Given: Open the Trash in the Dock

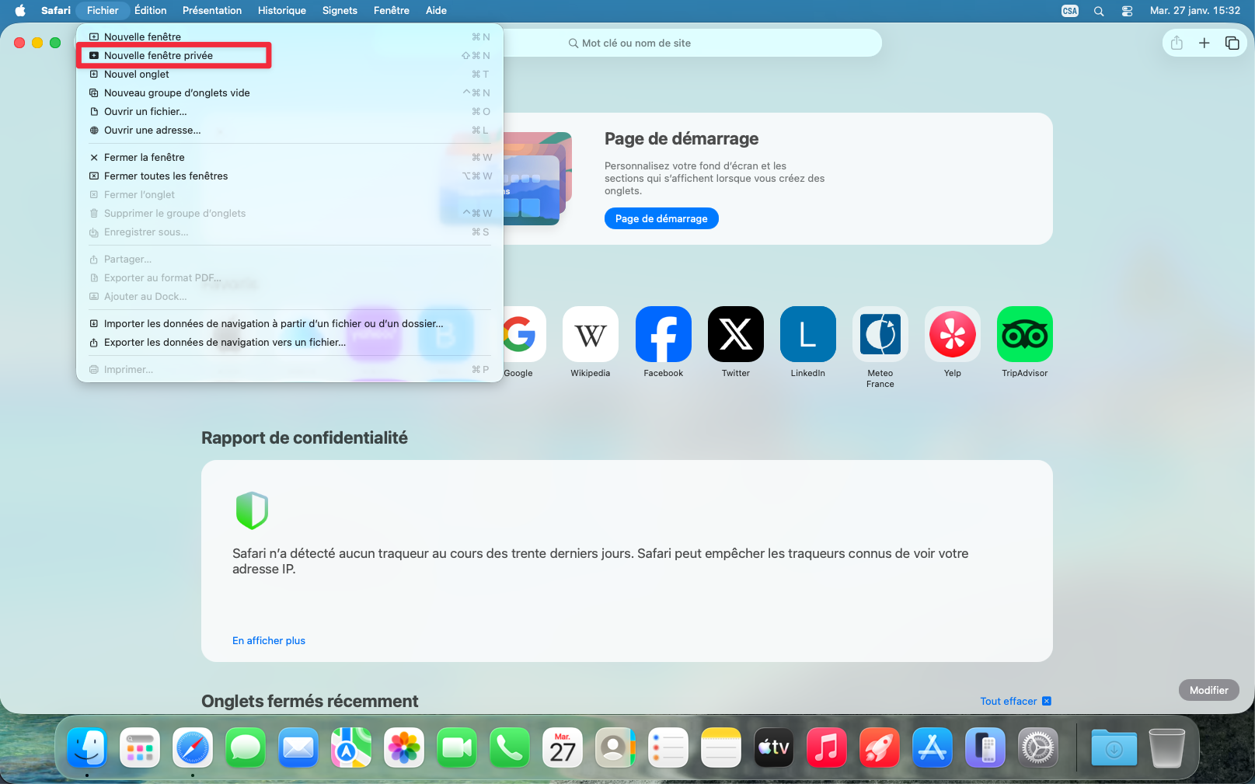Looking at the screenshot, I should coord(1166,747).
